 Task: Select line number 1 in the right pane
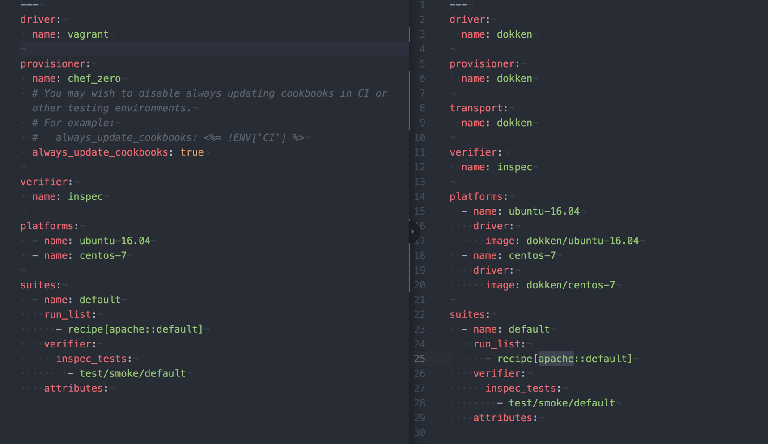[422, 5]
